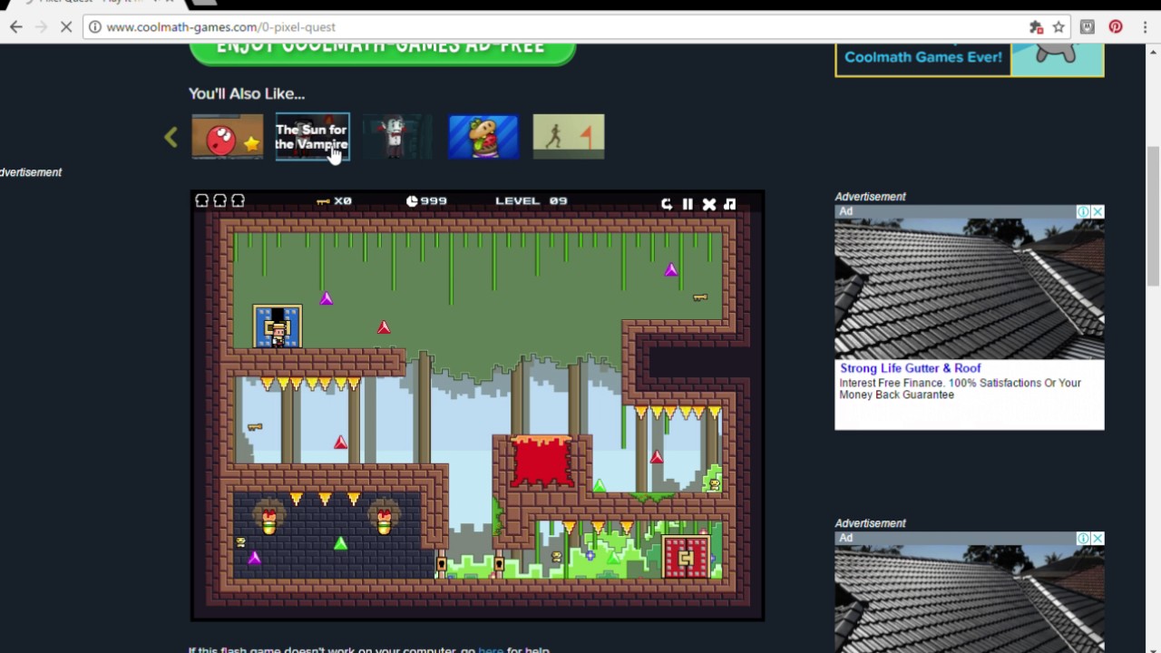
Task: Click the "You'll Also Like..." heading
Action: click(x=247, y=93)
